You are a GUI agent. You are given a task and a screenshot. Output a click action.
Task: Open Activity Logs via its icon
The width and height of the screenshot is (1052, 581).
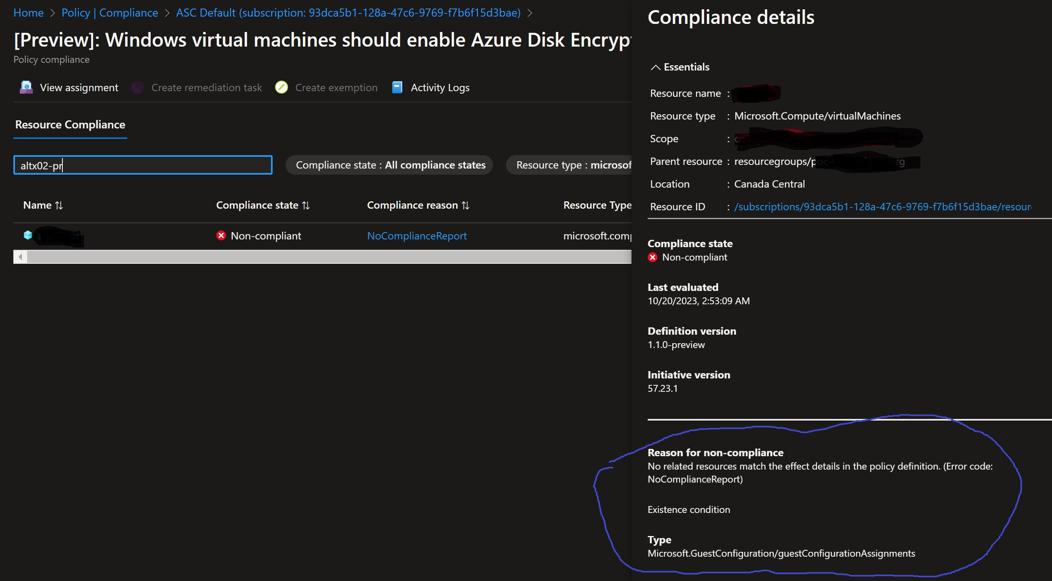pos(396,87)
